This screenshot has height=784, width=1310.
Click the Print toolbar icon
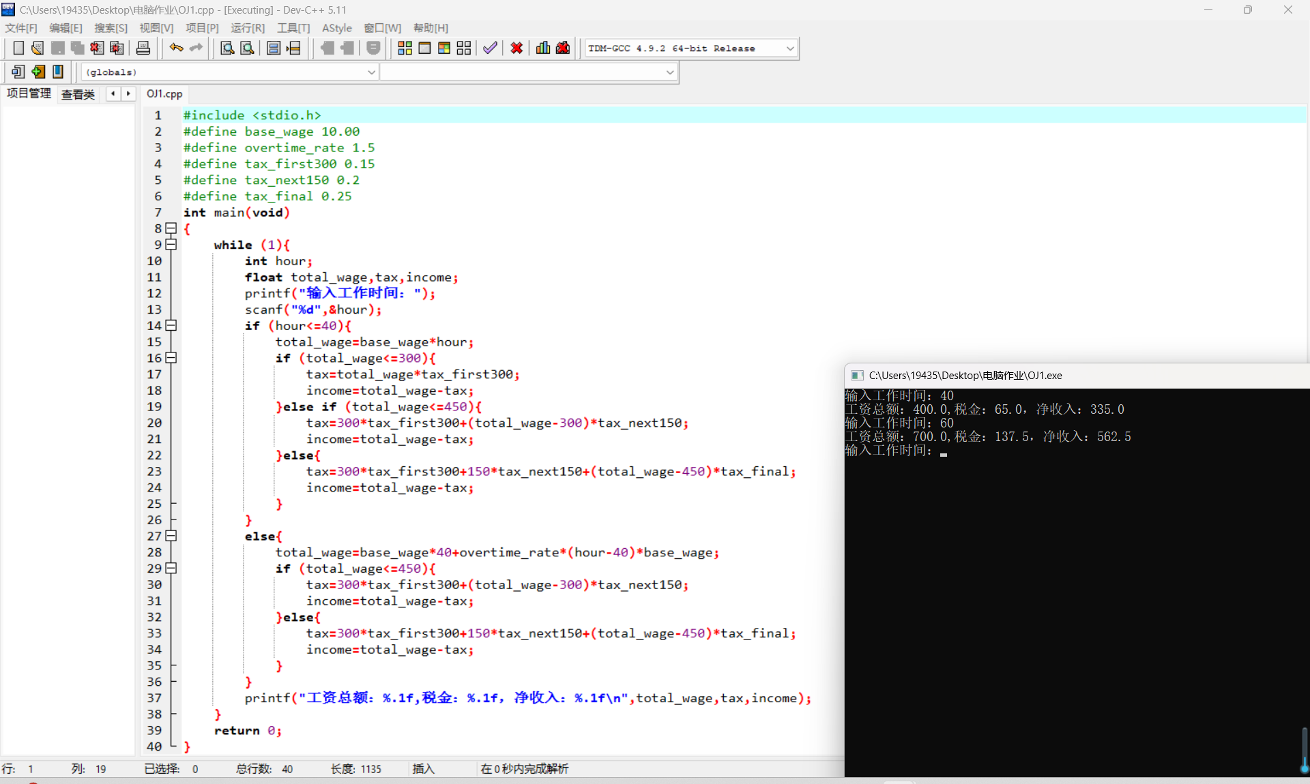point(143,48)
